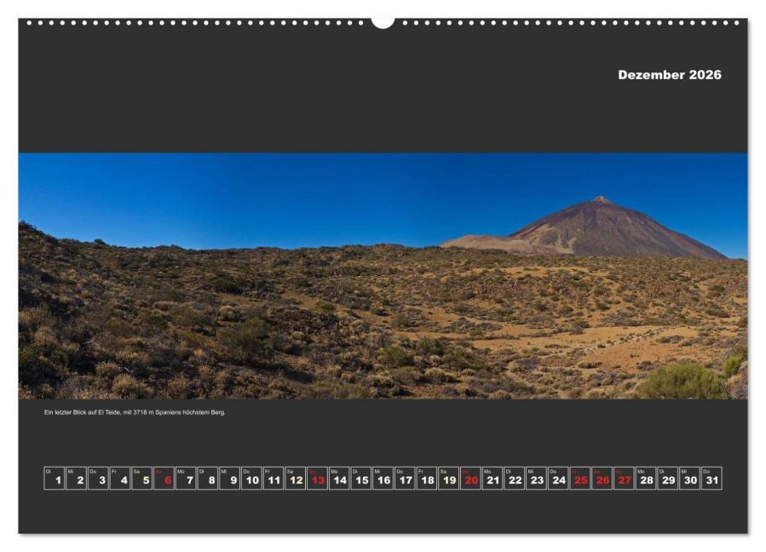Click the El Teide caption text
This screenshot has width=766, height=552.
135,412
